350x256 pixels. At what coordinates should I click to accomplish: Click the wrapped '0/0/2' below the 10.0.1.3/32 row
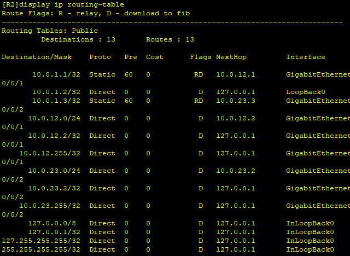tap(13, 109)
